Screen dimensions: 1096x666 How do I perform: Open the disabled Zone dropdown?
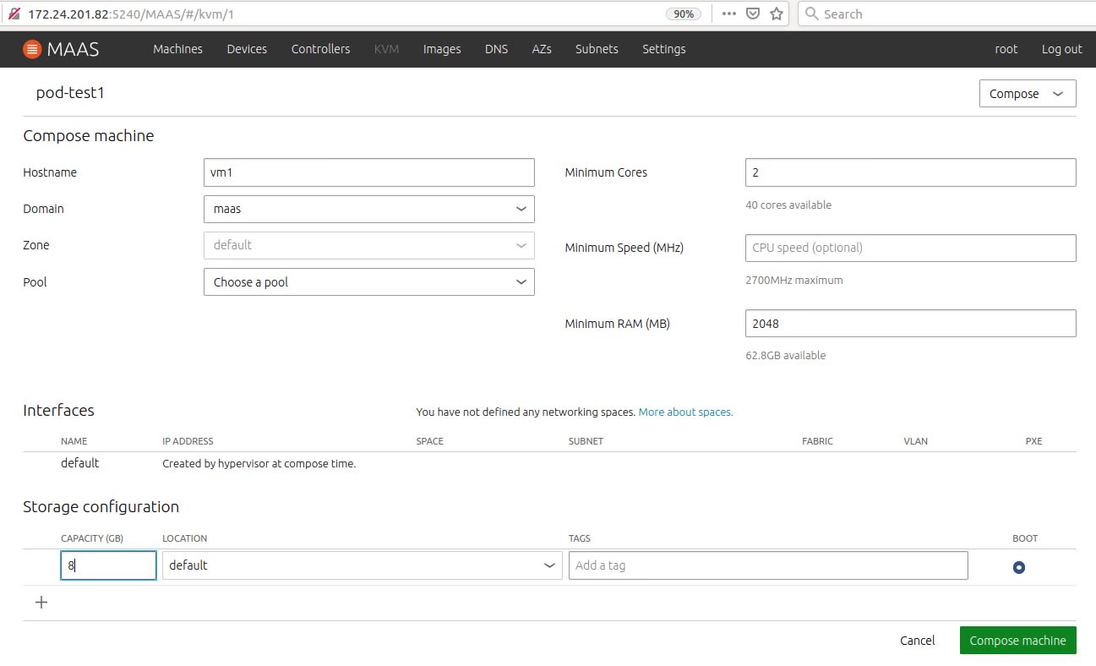tap(369, 245)
